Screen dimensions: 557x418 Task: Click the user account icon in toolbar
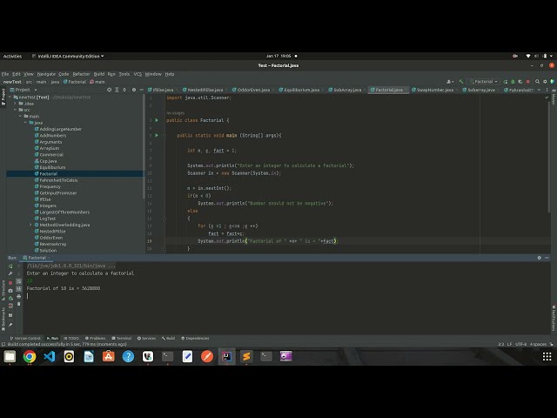point(449,81)
